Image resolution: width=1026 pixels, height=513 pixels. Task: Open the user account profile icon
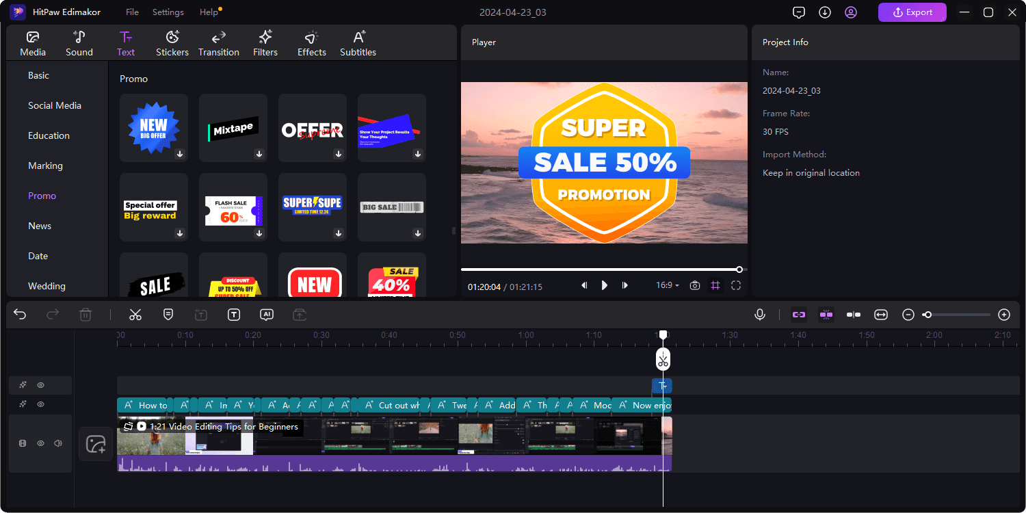851,12
